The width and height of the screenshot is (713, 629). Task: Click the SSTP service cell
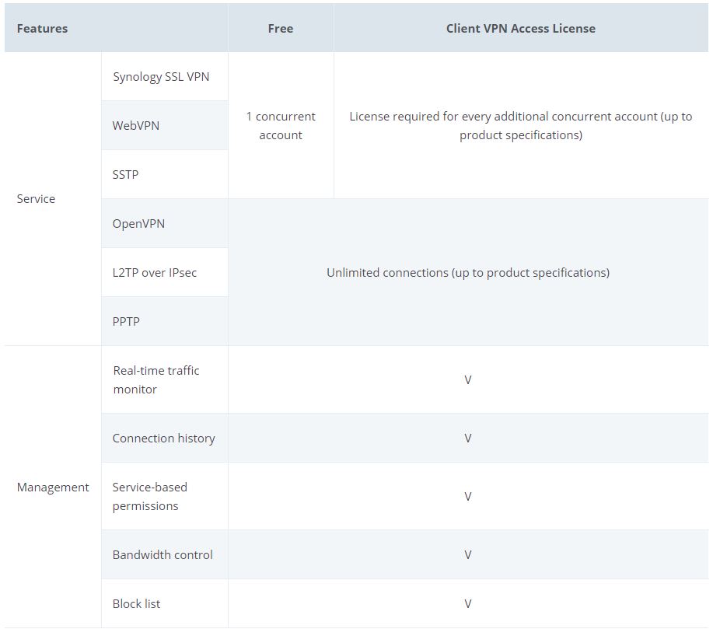point(126,174)
